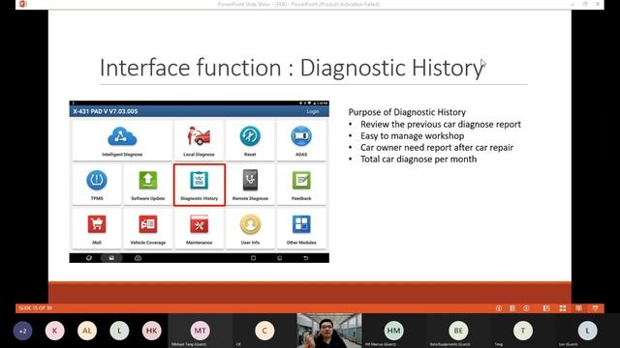Tap the Android home button in tablet navbar

click(280, 258)
